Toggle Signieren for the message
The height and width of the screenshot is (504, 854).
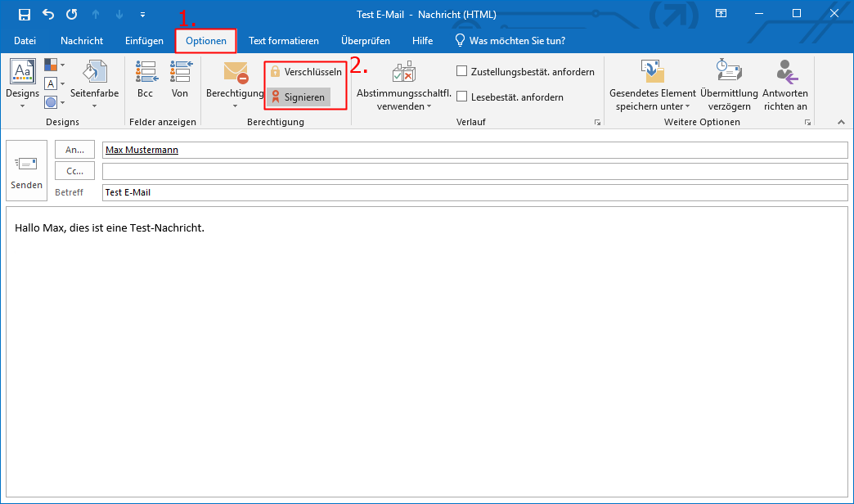[x=299, y=97]
